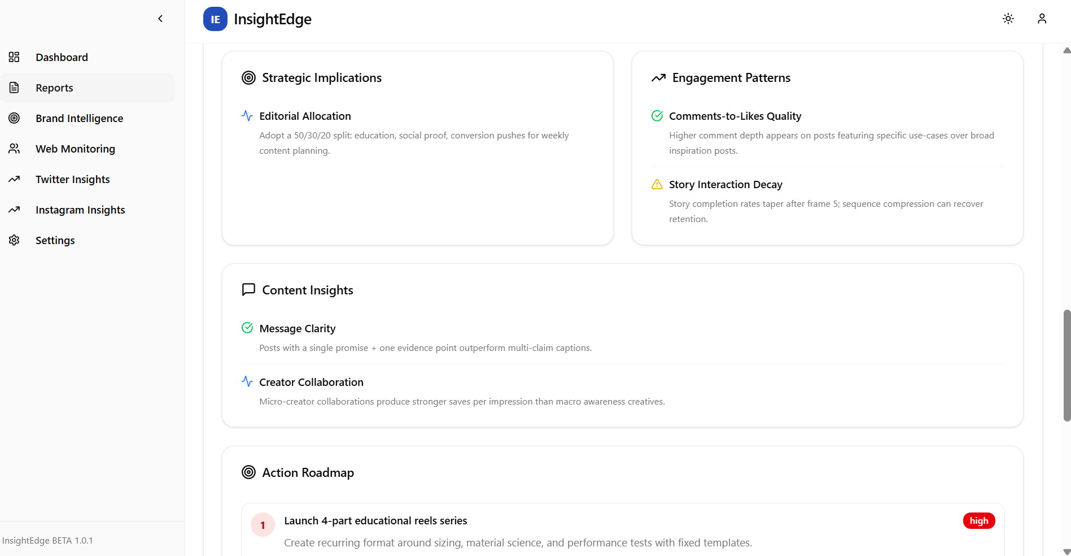Click the high priority badge
1071x556 pixels.
click(x=979, y=520)
